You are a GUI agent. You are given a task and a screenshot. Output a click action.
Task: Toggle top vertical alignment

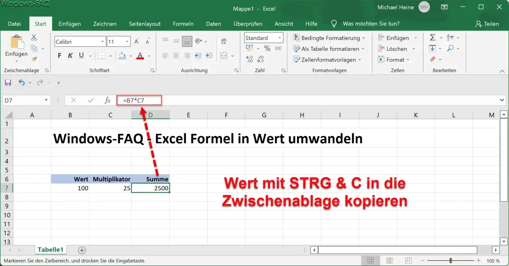(165, 41)
